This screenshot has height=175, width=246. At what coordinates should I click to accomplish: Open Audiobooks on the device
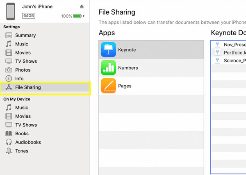pos(28,142)
